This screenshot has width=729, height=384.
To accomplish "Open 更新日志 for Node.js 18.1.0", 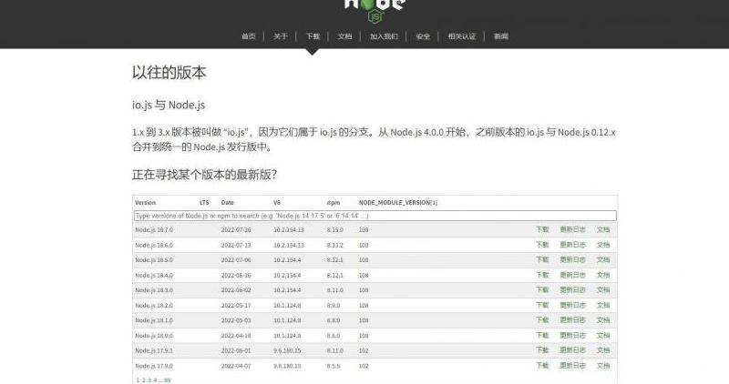I will point(572,320).
